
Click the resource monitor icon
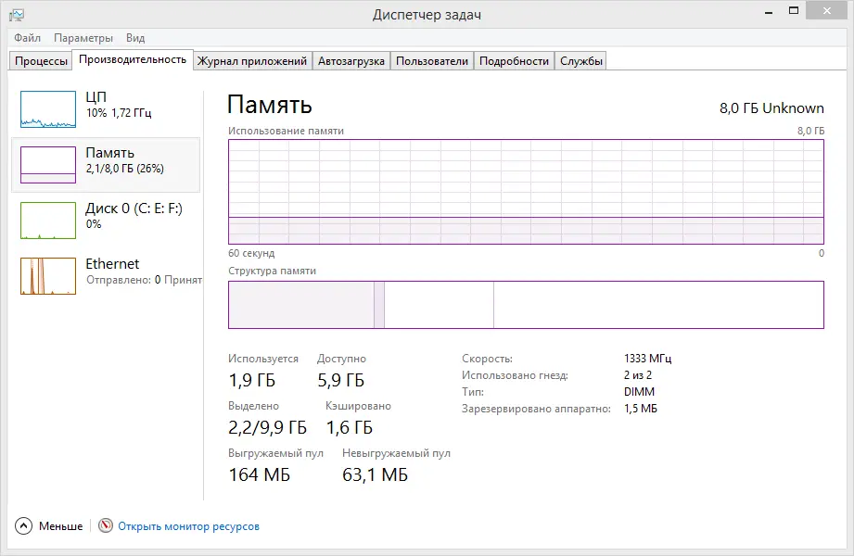[x=106, y=526]
